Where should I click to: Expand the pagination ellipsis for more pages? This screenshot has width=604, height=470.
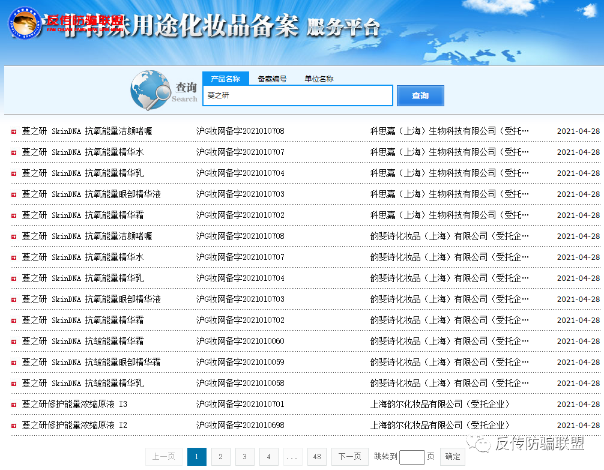(x=294, y=457)
